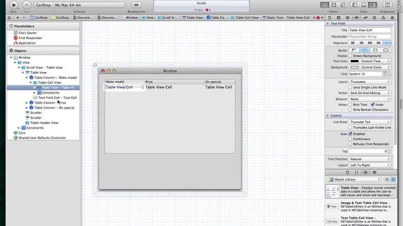Click the red issue indicator in jump bar
This screenshot has width=403, height=226.
tap(318, 18)
